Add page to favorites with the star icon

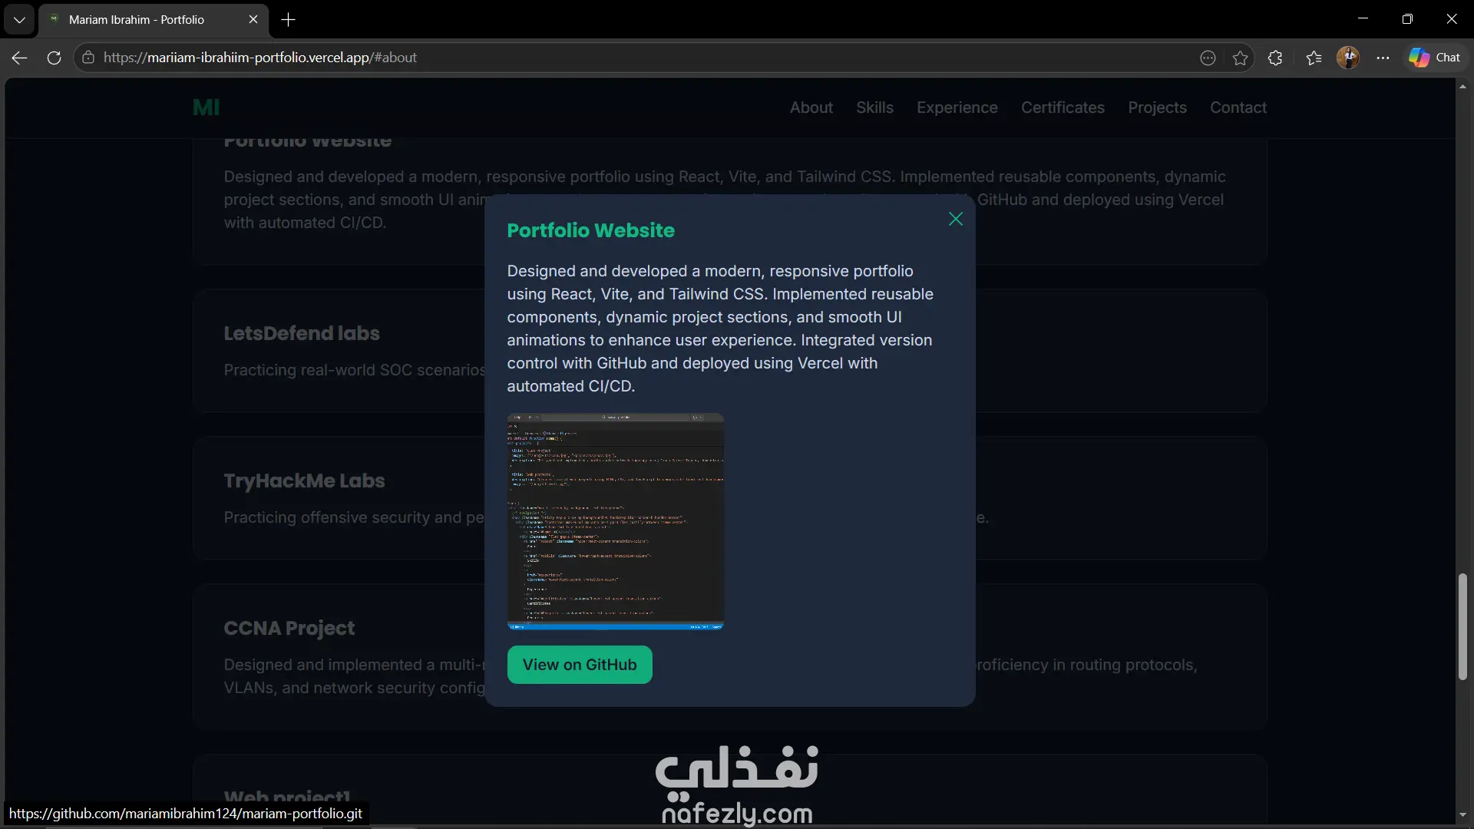[1240, 58]
